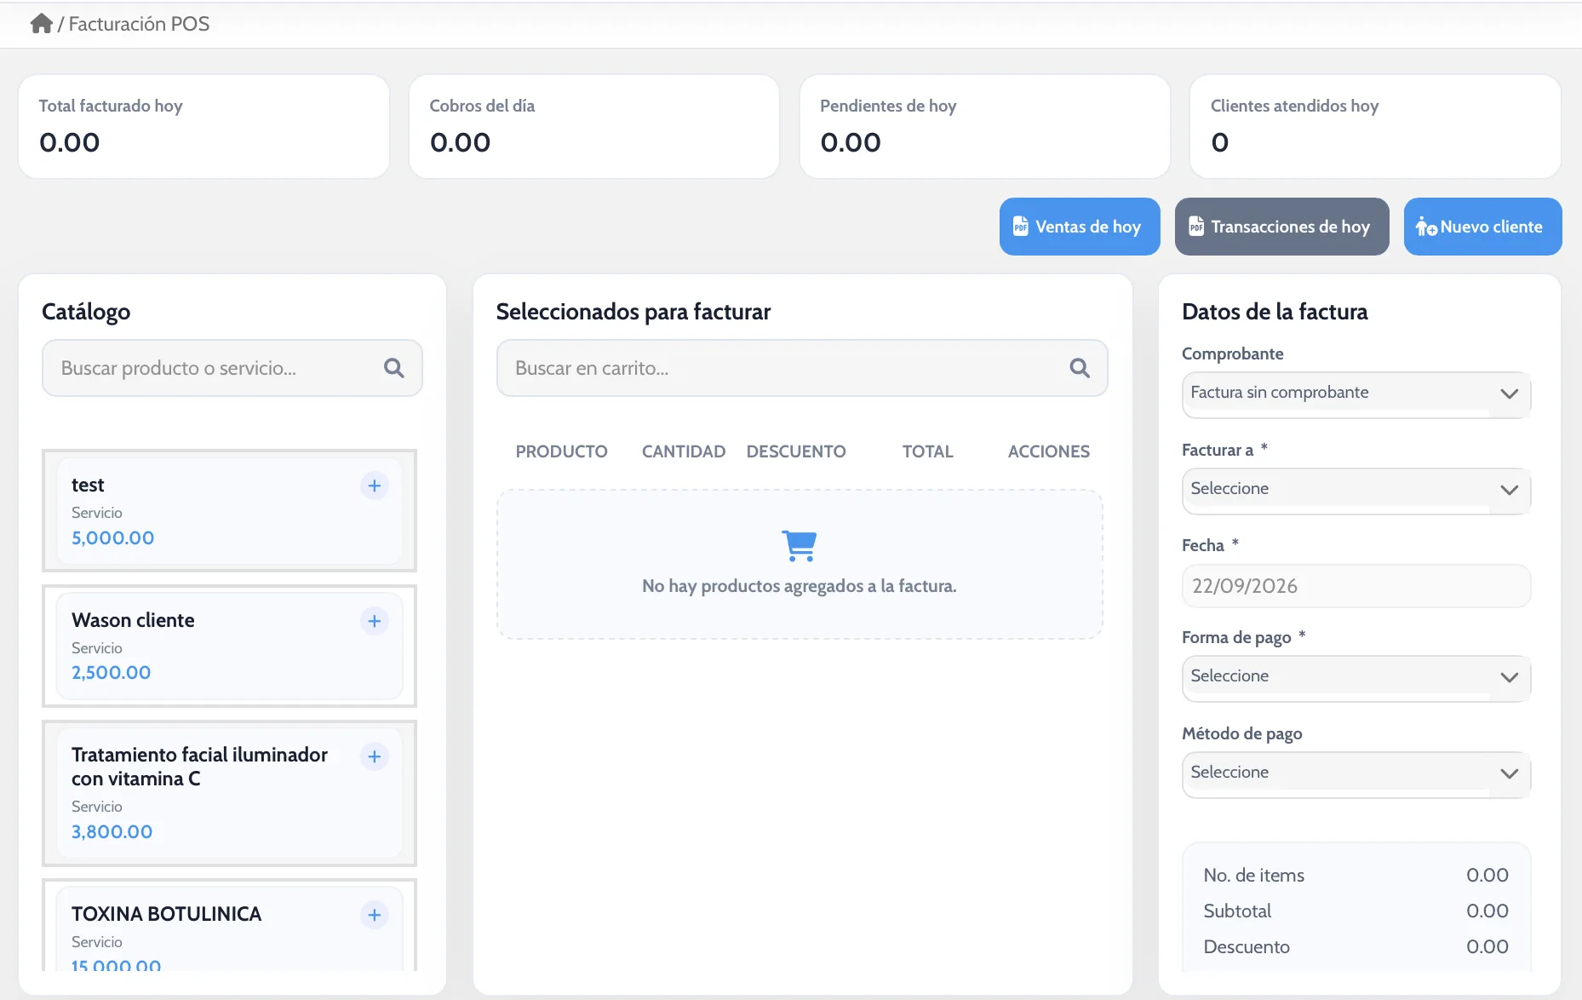
Task: Create a Nuevo cliente
Action: [x=1482, y=227]
